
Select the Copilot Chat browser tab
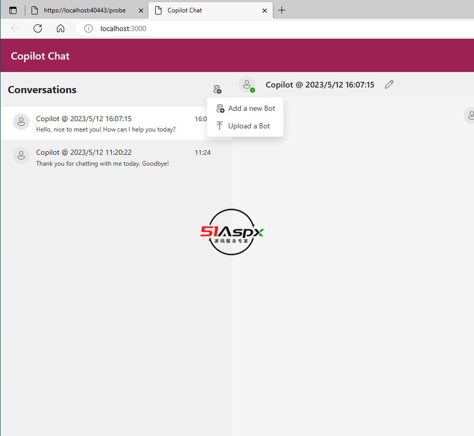211,10
